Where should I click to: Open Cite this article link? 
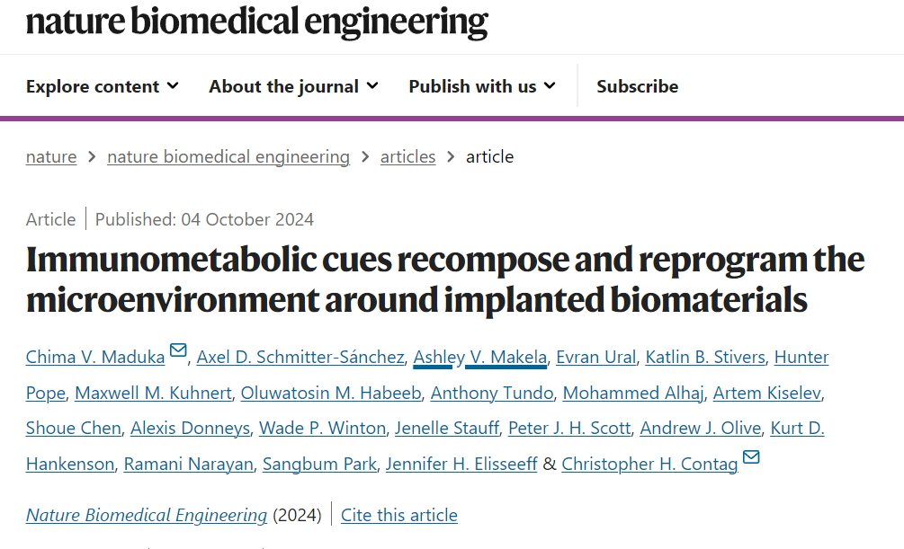(x=399, y=515)
